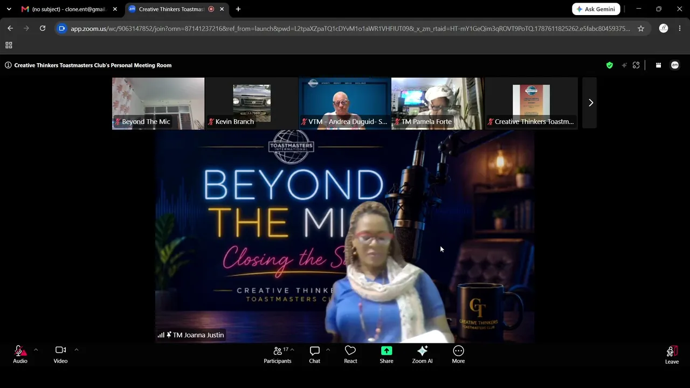Switch to the Creative Thinkers Toastmasters tab
This screenshot has width=690, height=388.
point(176,9)
